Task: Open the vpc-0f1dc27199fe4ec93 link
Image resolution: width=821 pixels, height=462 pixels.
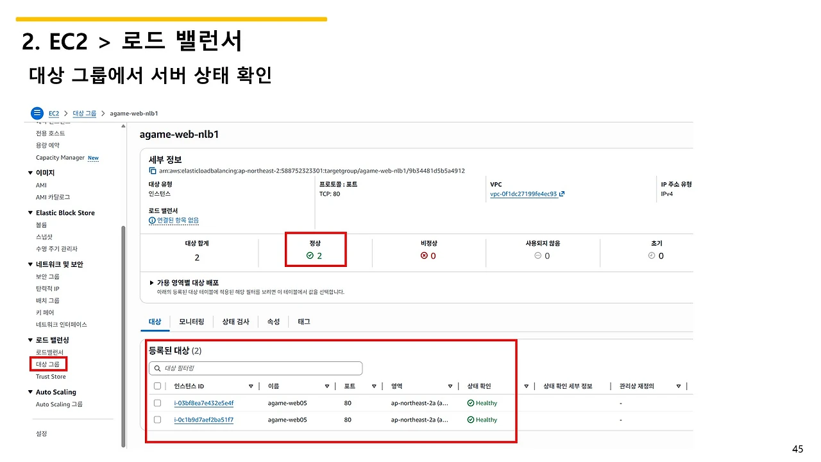Action: tap(523, 193)
